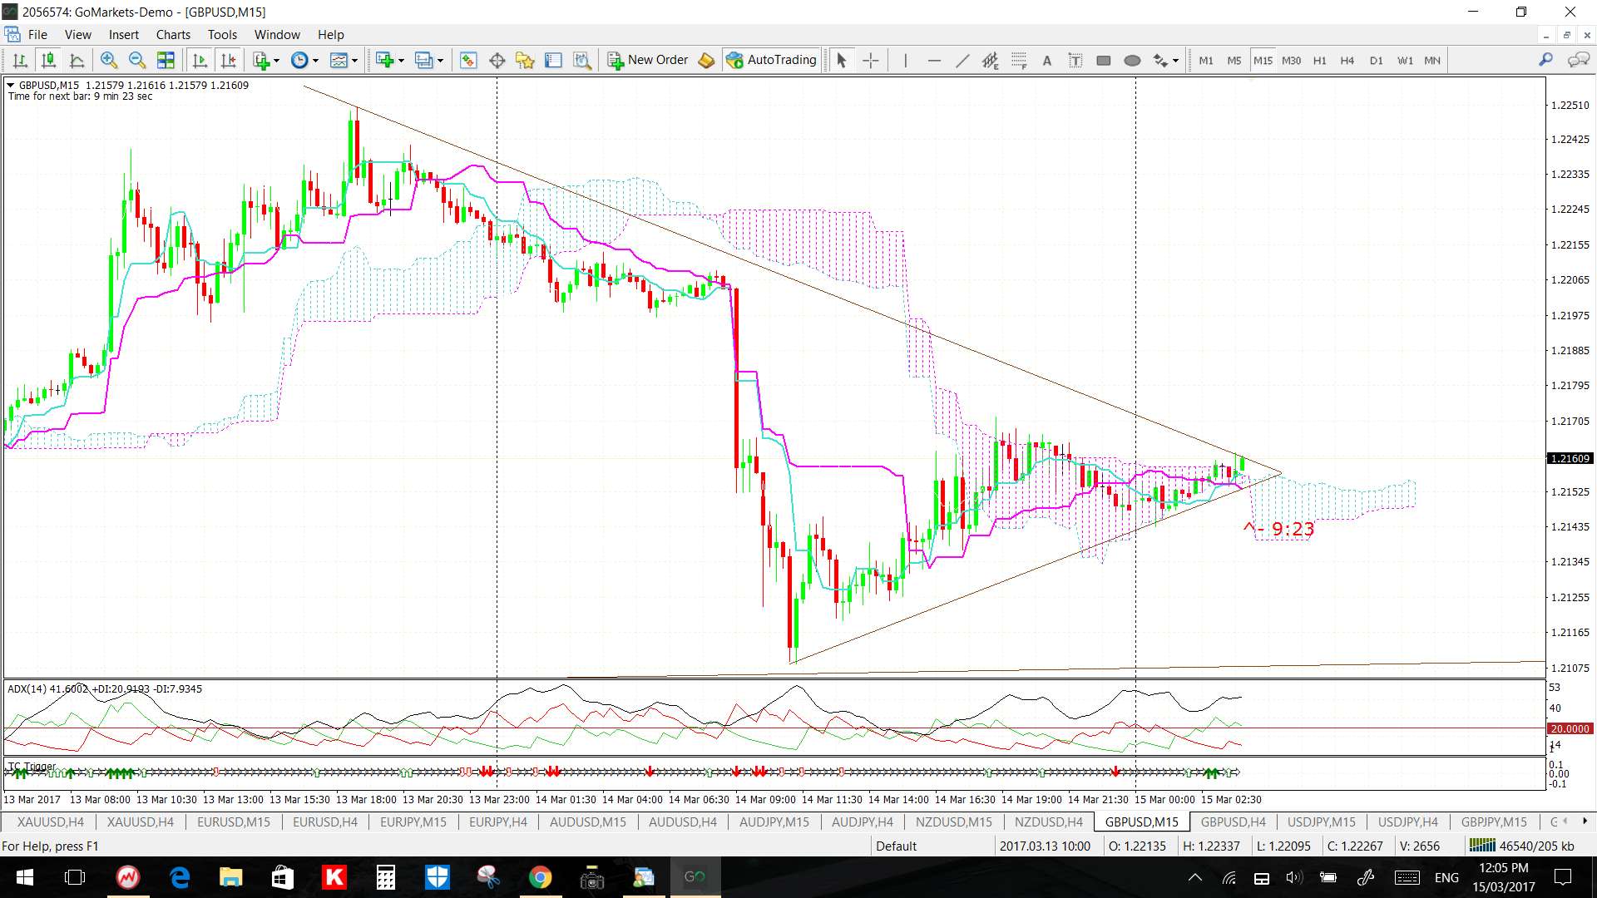Toggle chart auto scroll button

pos(200,60)
